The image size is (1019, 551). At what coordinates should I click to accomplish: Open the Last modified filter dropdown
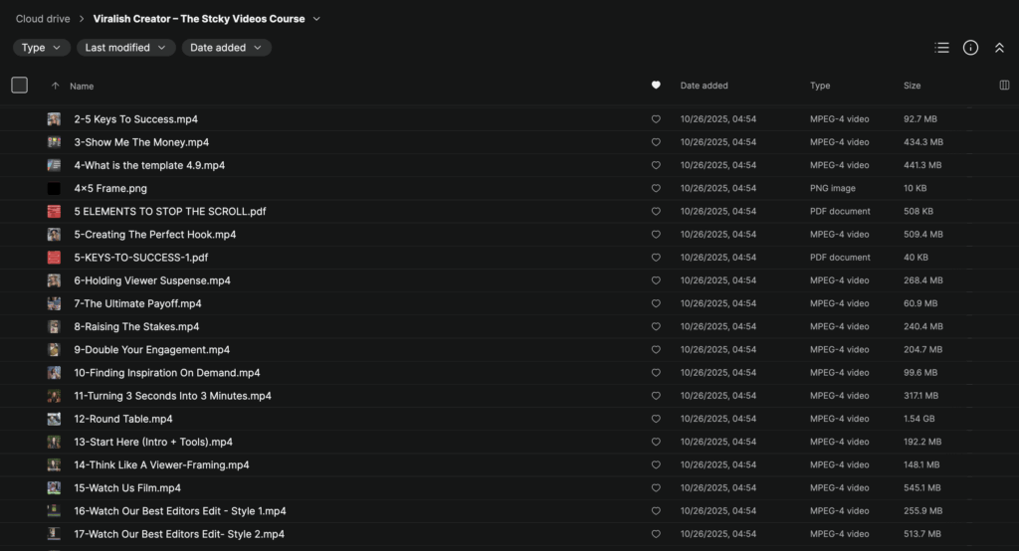click(x=125, y=48)
